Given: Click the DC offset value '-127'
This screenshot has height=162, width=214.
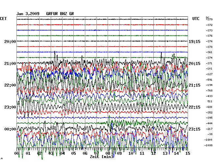Looking at the screenshot, I should click(x=209, y=74).
